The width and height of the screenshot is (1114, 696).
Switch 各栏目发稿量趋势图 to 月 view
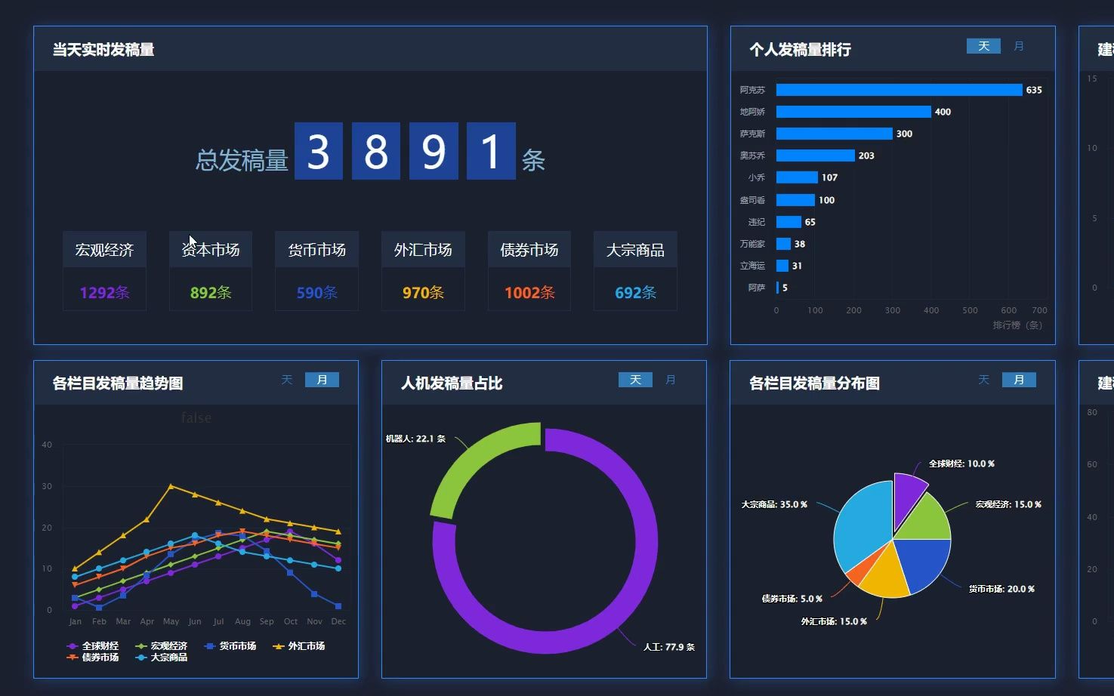322,380
